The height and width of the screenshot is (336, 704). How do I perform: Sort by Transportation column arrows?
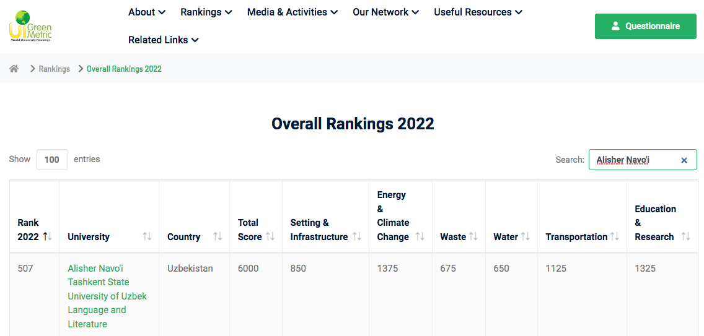tap(615, 236)
